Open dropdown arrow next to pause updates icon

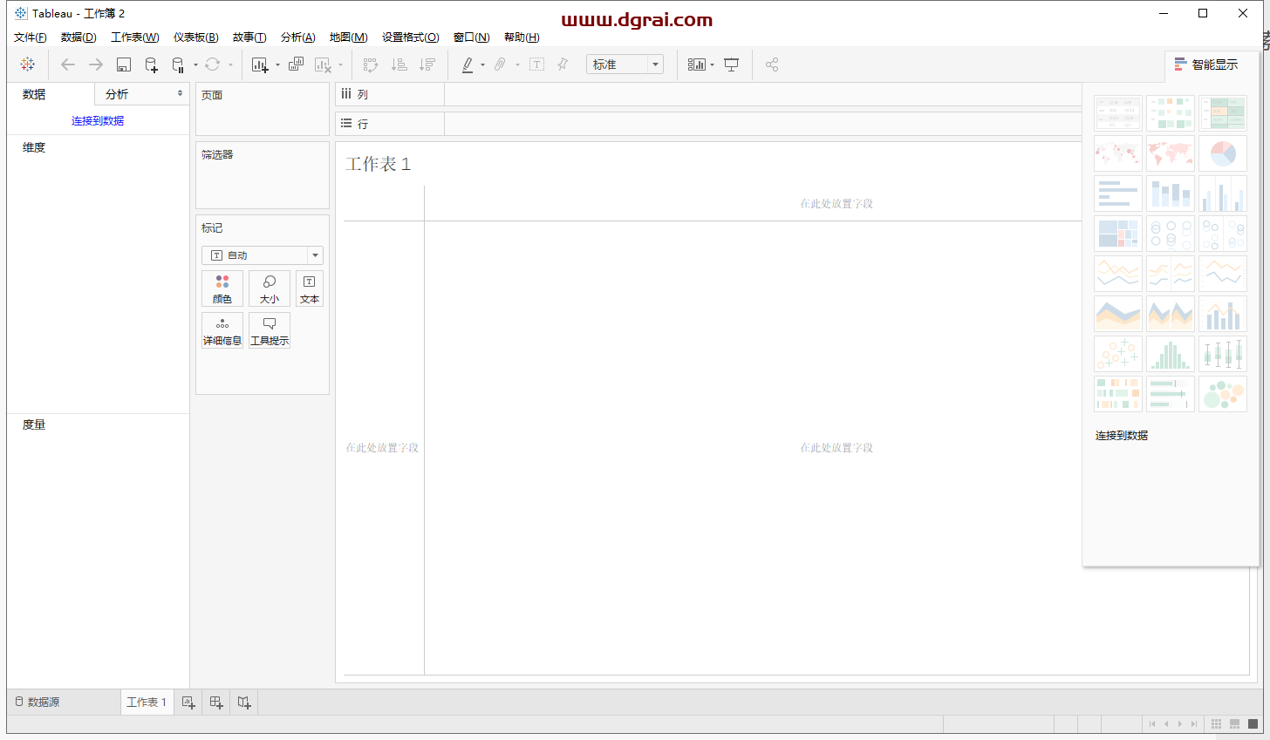pos(195,64)
